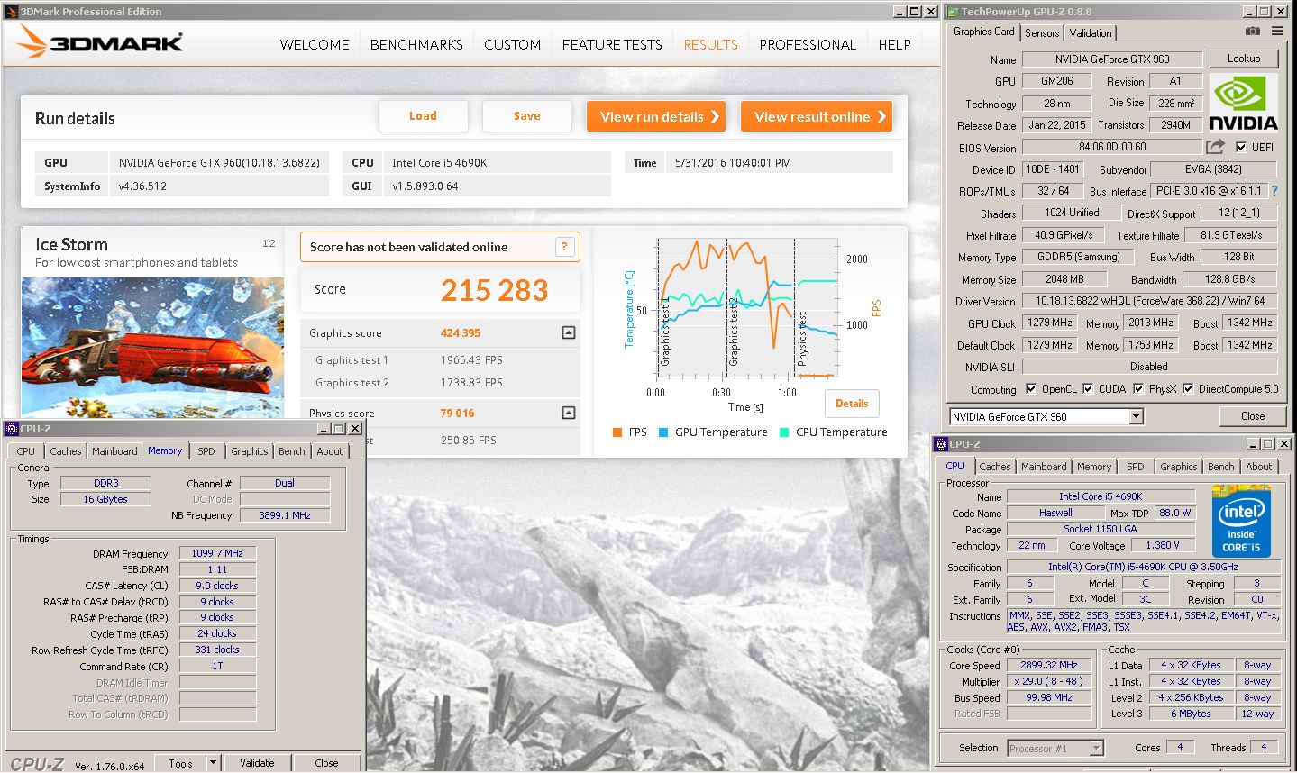Click the Tools button in CPU-Z

point(180,763)
